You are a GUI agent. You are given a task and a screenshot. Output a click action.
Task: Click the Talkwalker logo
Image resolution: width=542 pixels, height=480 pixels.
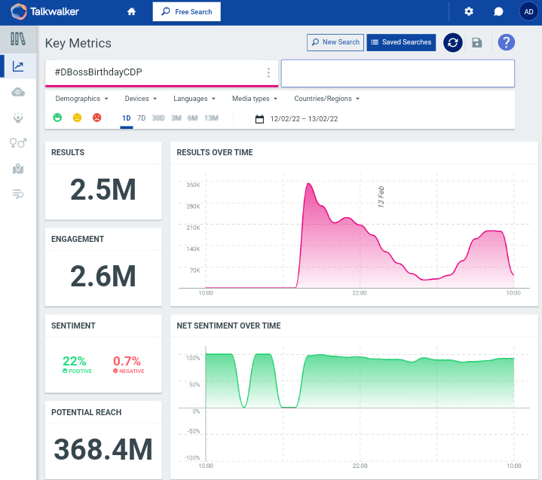[45, 12]
